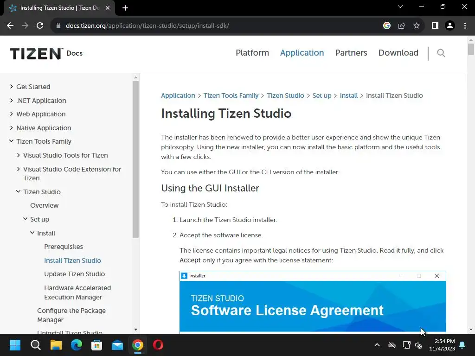Switch to Chrome in the taskbar
475x356 pixels.
(137, 345)
